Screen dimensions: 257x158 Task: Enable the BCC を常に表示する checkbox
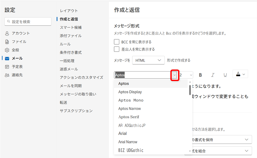point(117,42)
